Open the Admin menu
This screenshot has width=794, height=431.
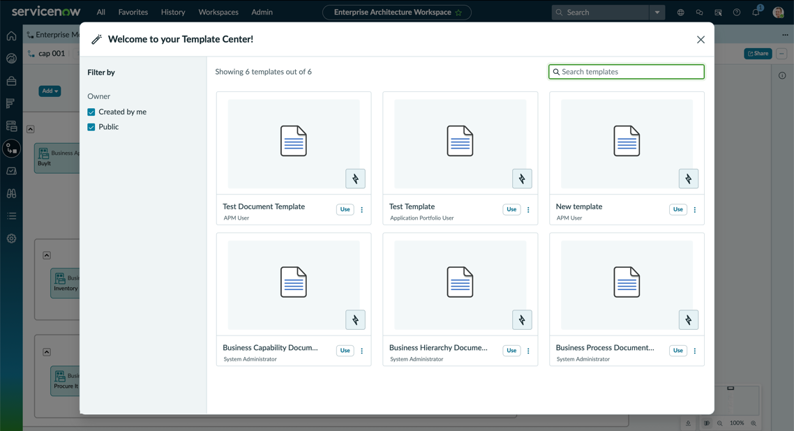pos(262,12)
